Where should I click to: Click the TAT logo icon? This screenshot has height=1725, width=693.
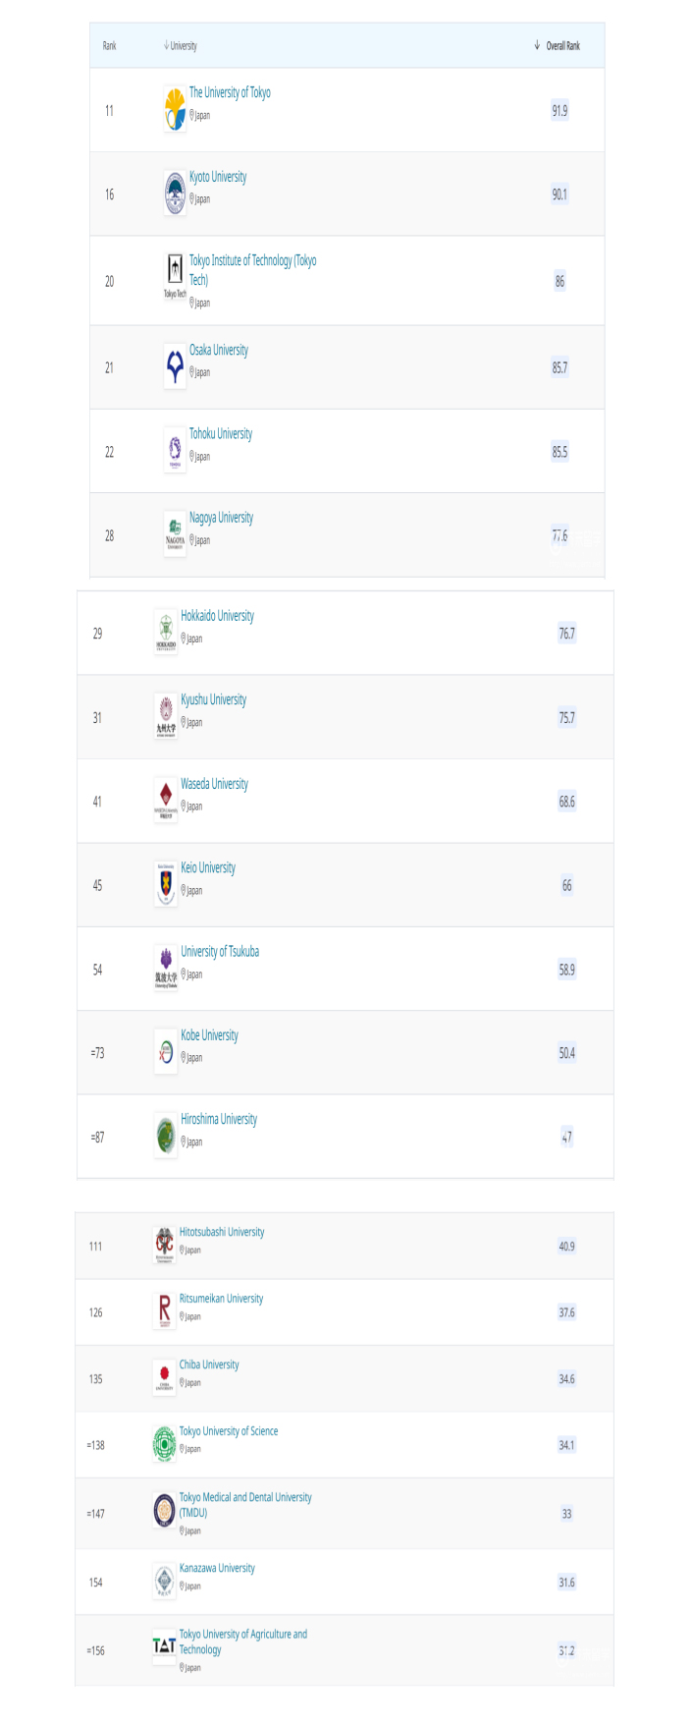[164, 1644]
